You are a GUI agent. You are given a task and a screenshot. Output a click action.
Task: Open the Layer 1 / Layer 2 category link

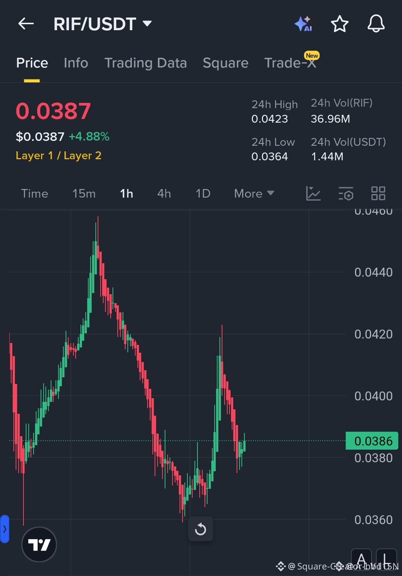coord(58,155)
